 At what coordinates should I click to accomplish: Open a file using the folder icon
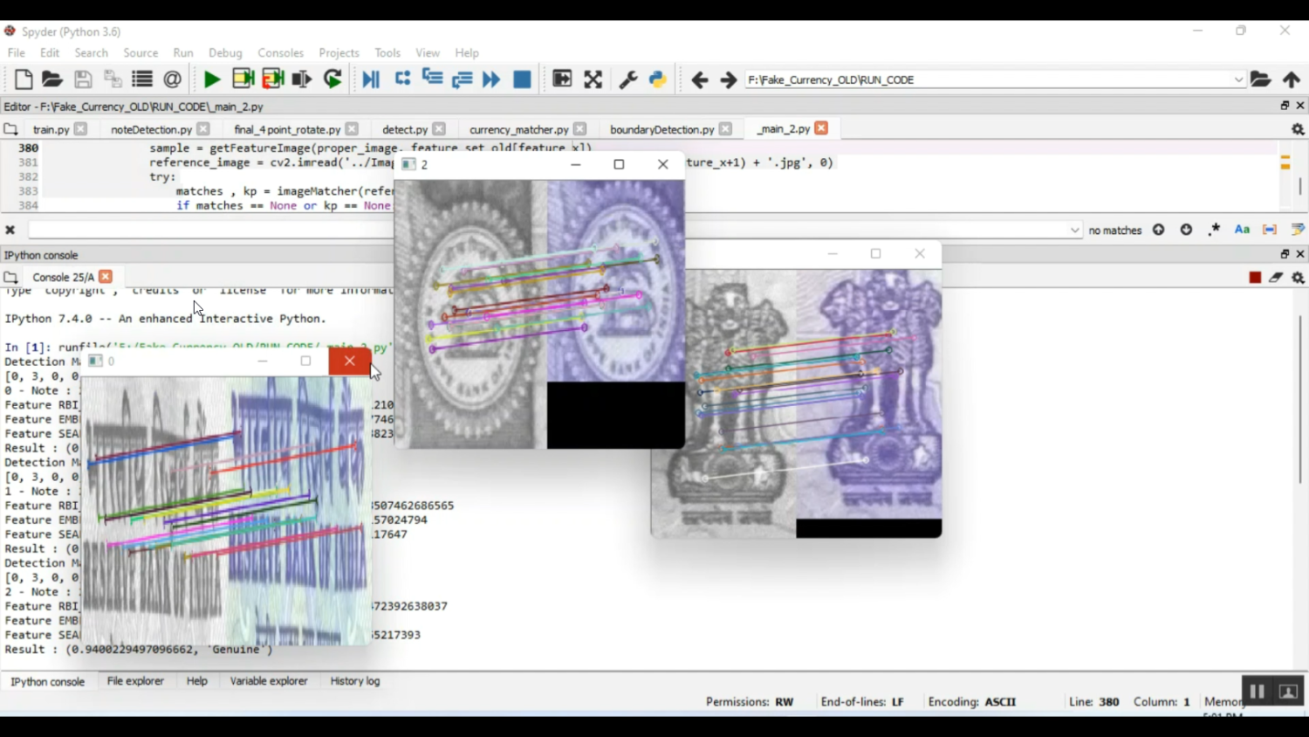pos(52,79)
